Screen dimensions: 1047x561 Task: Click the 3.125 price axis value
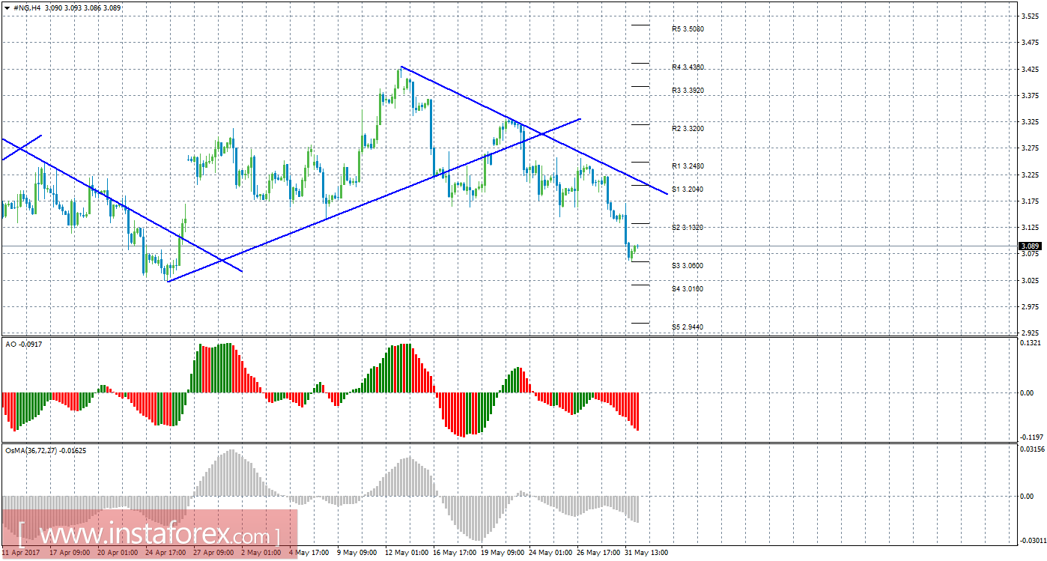point(1029,227)
